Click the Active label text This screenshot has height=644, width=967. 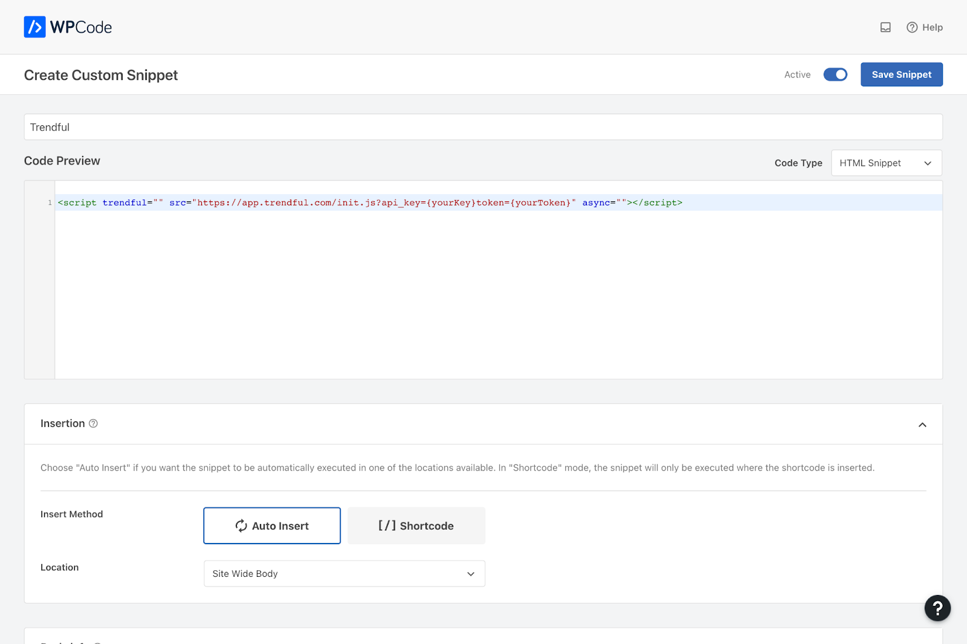click(797, 74)
